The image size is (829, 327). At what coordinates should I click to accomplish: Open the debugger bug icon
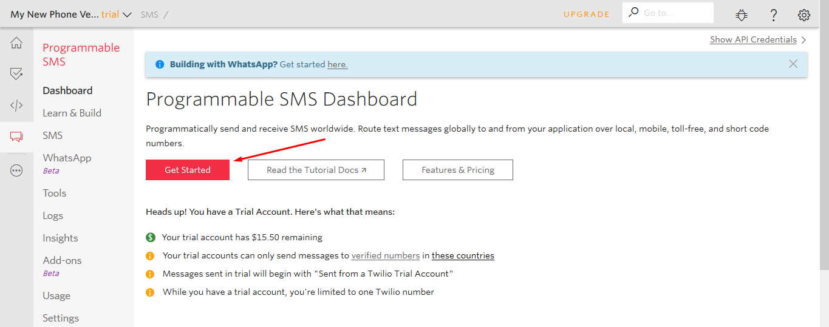(x=742, y=15)
